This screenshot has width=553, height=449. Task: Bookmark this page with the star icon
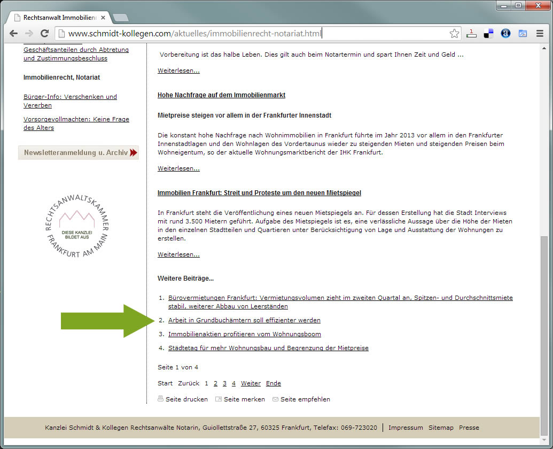click(x=454, y=34)
